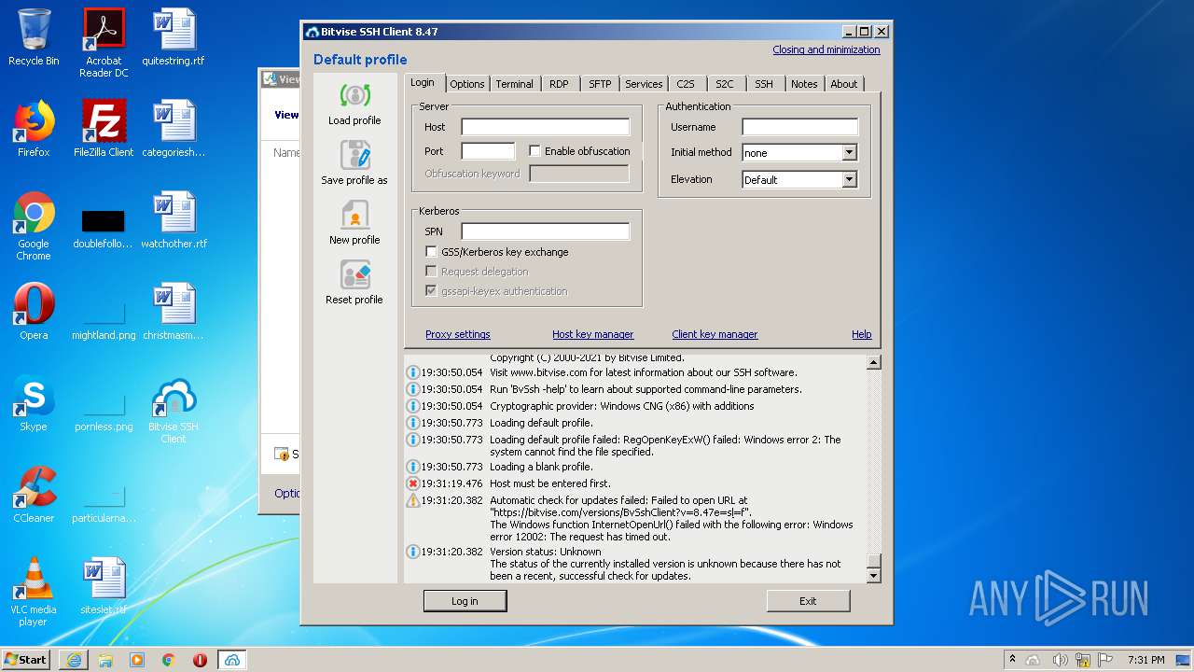Image resolution: width=1194 pixels, height=672 pixels.
Task: Open CCleaner from the desktop
Action: pos(34,495)
